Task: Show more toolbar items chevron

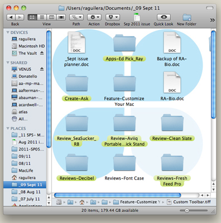Action: (213, 20)
